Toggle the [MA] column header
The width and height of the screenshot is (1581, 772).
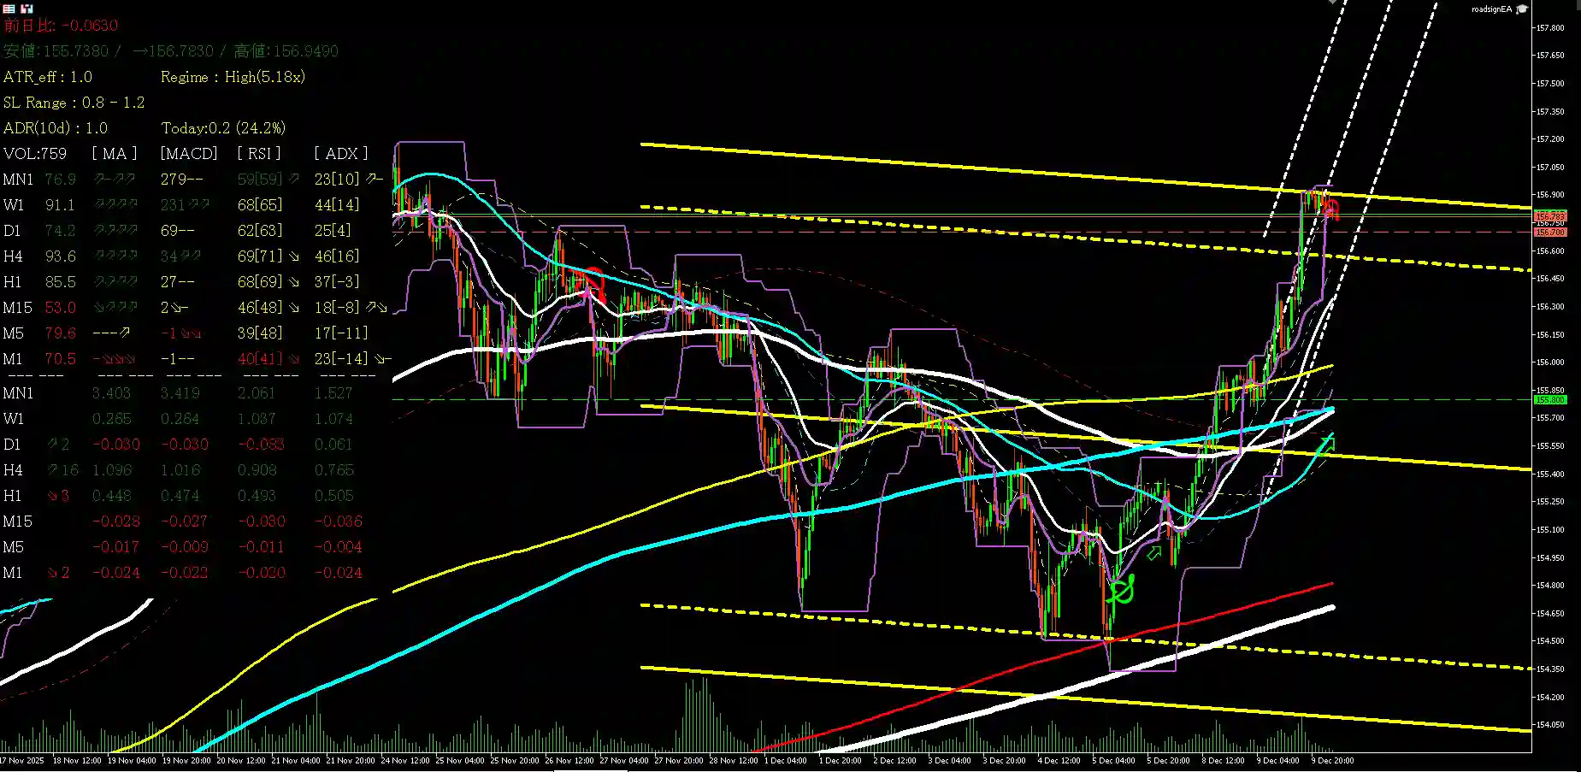coord(114,153)
